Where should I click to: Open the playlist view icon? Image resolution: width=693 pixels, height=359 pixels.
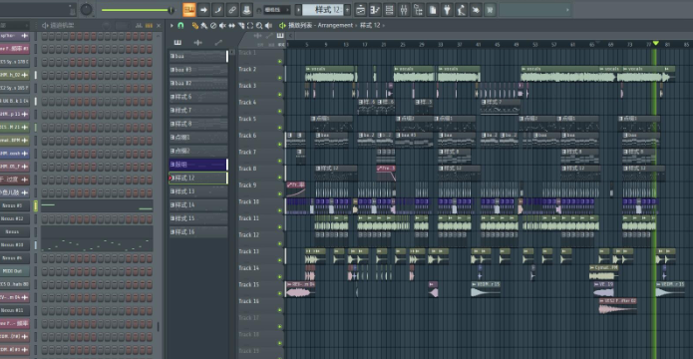pos(361,10)
